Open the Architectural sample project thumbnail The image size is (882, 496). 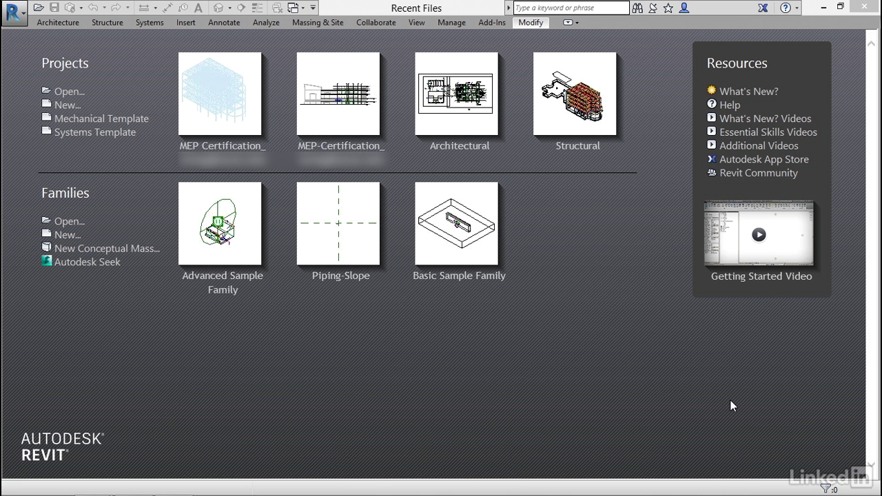click(456, 94)
